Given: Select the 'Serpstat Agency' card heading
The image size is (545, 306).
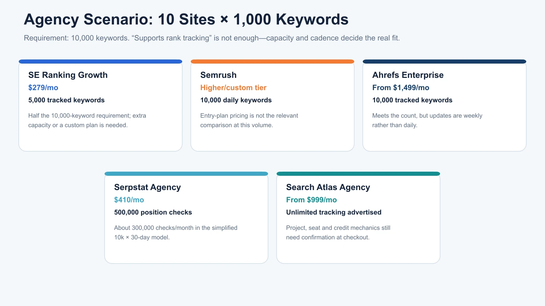Looking at the screenshot, I should click(147, 187).
